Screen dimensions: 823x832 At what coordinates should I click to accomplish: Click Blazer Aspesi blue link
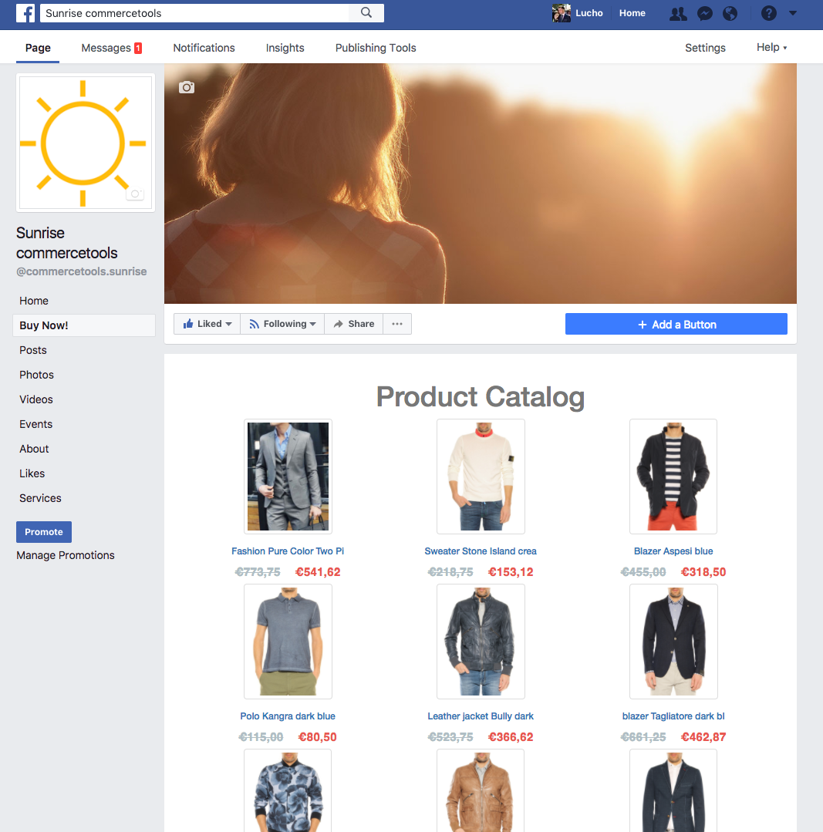tap(673, 551)
